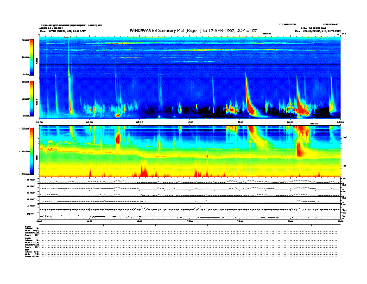Viewport: 367px width, 284px height.
Task: Click the WIND/WAVES Summary Plot title
Action: [x=193, y=31]
